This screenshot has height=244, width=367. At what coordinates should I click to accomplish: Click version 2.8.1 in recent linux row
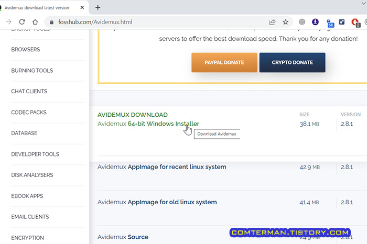[347, 167]
